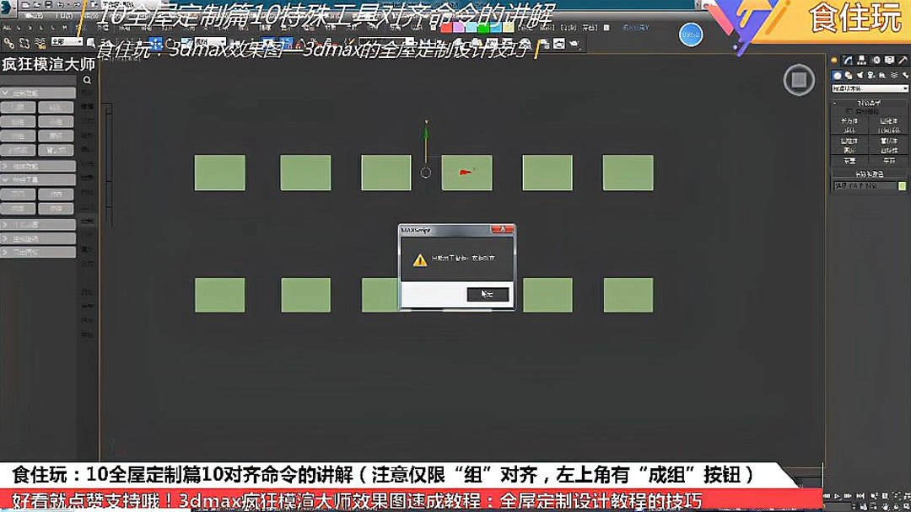This screenshot has width=911, height=512.
Task: Switch to the Create tab of the command panel
Action: click(834, 60)
